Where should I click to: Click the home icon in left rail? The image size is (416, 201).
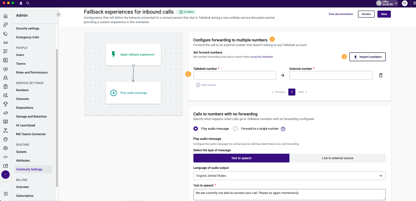5,16
